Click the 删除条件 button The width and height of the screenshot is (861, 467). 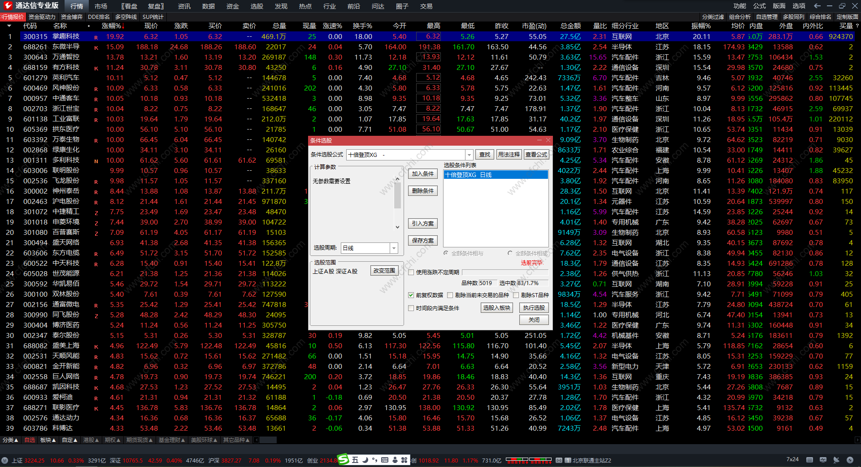pos(422,190)
